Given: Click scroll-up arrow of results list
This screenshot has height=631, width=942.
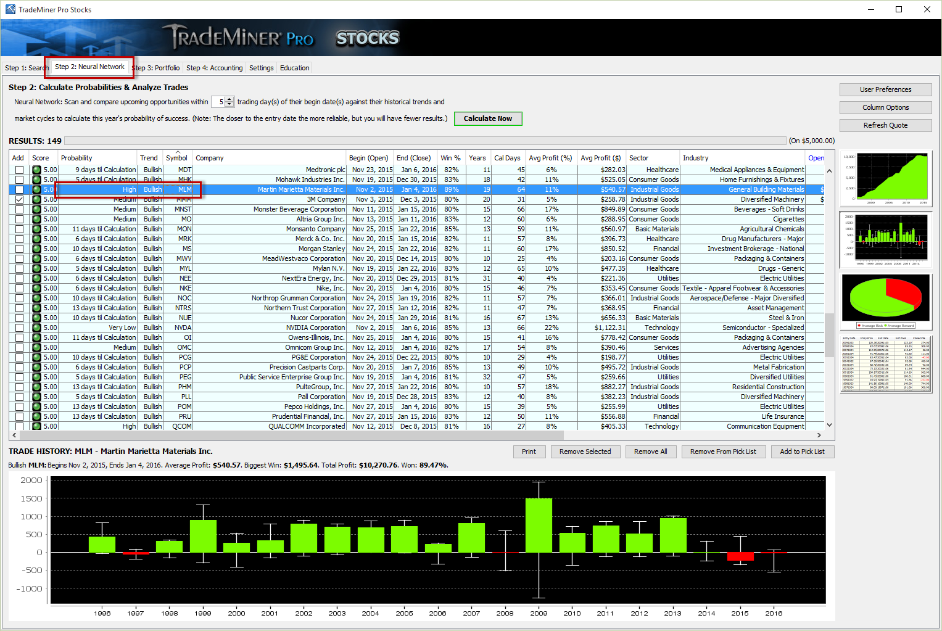Looking at the screenshot, I should 829,171.
